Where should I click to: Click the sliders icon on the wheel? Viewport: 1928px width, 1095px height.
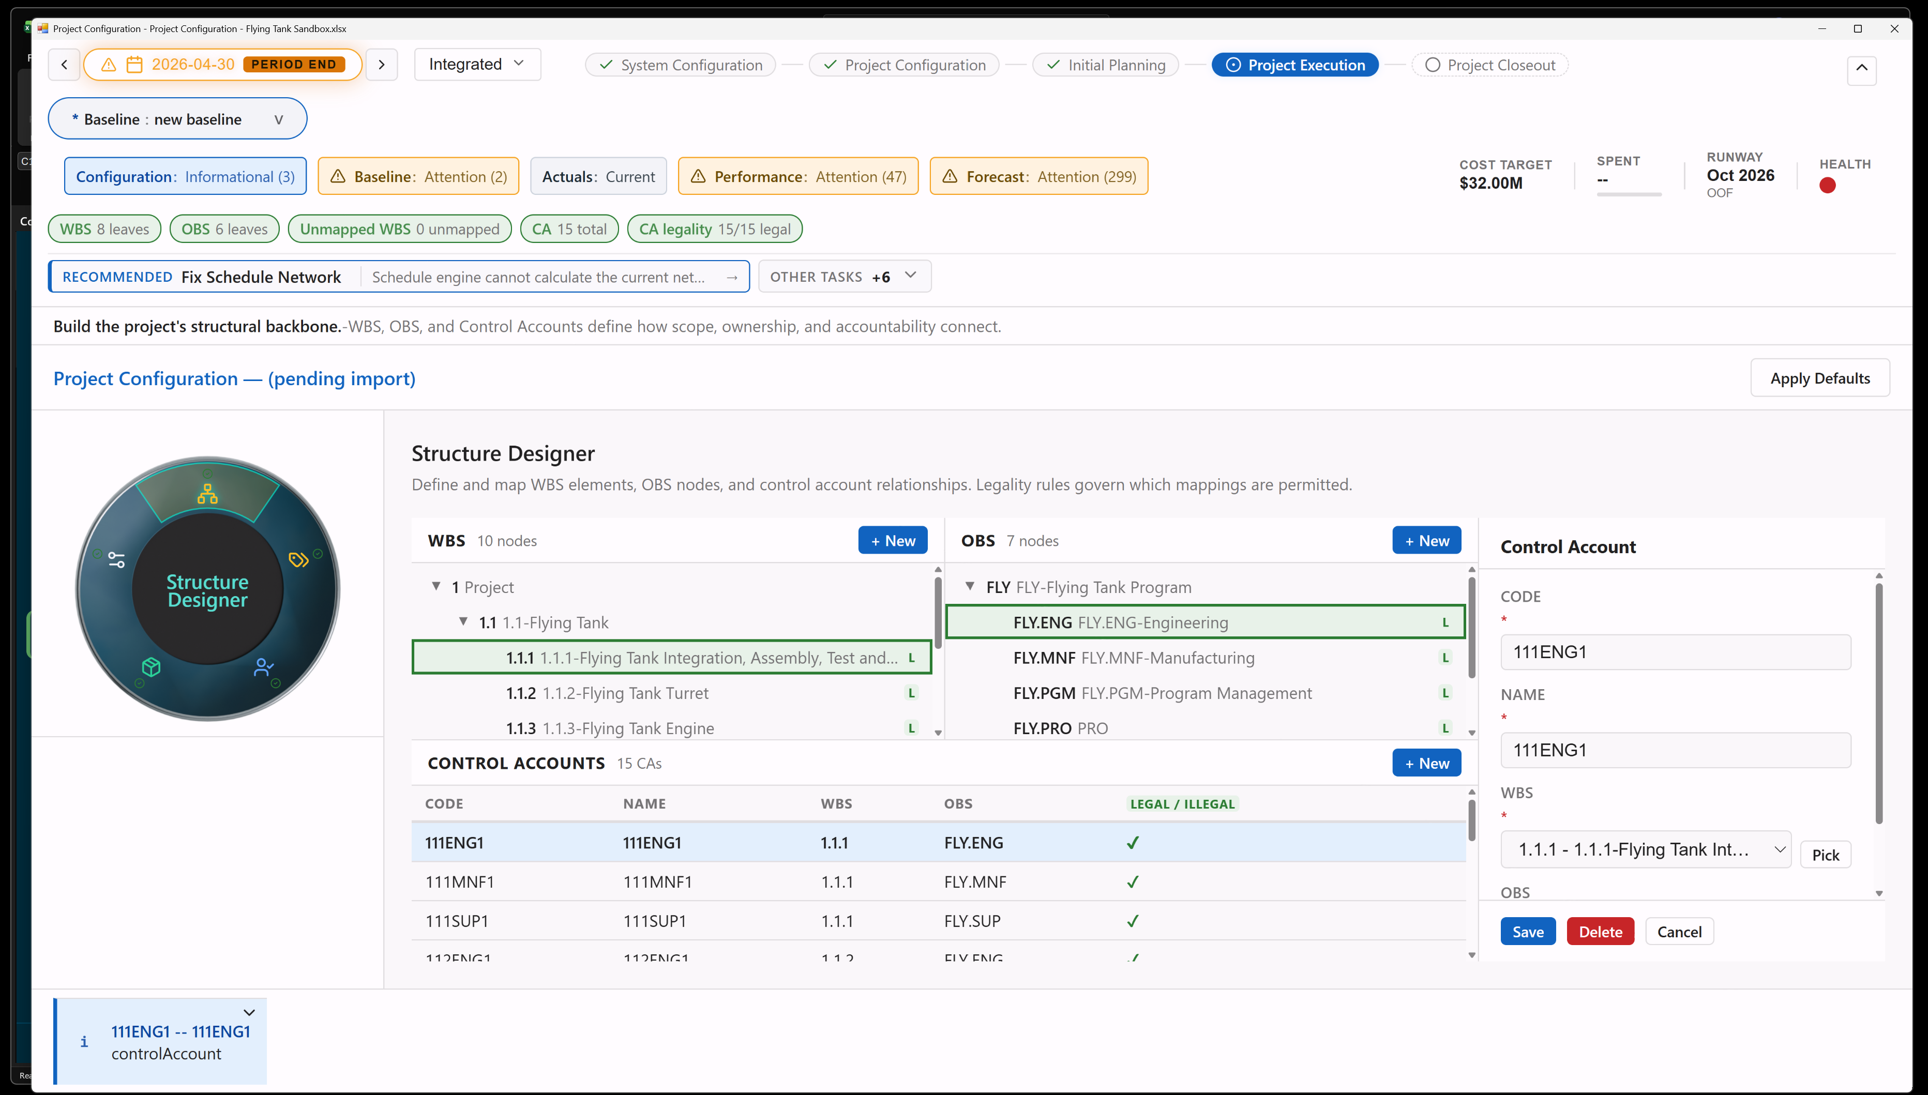(116, 560)
